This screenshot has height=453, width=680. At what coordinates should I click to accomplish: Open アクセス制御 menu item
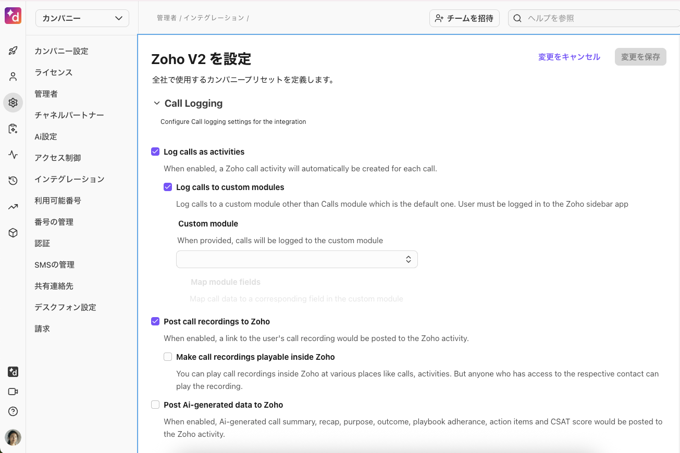pyautogui.click(x=58, y=158)
